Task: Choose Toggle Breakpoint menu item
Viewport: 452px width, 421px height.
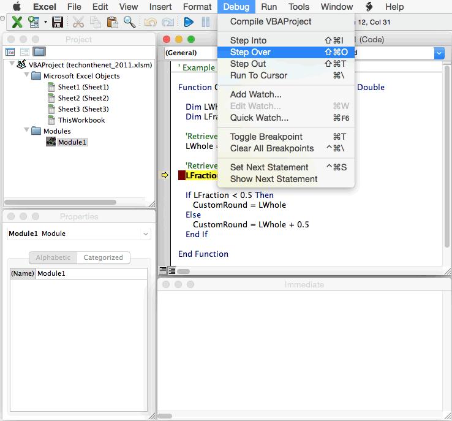Action: [285, 137]
